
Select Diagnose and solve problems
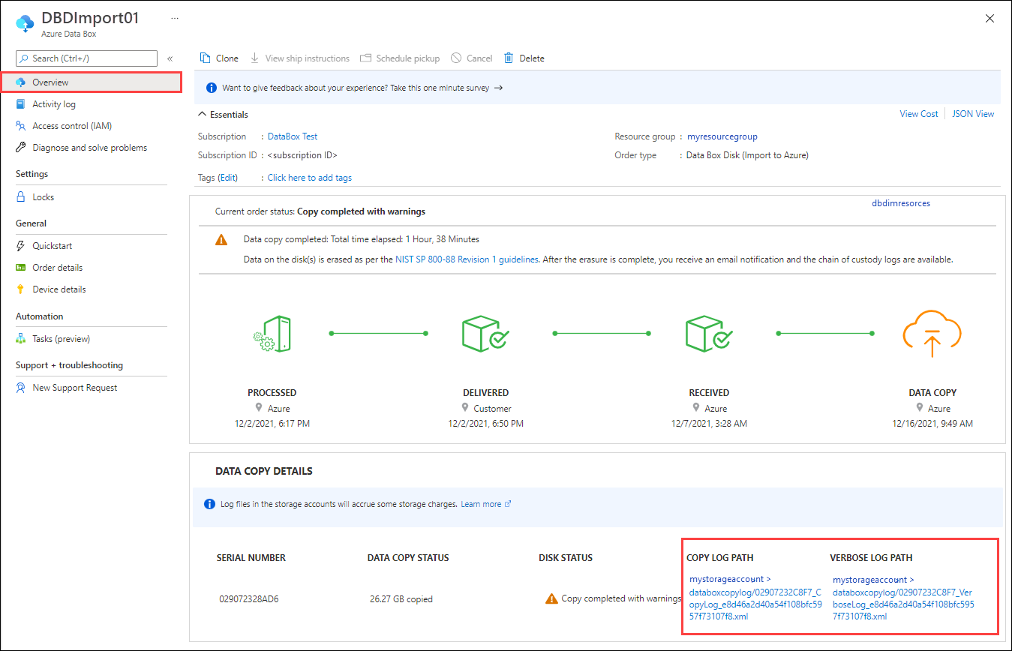[x=83, y=147]
